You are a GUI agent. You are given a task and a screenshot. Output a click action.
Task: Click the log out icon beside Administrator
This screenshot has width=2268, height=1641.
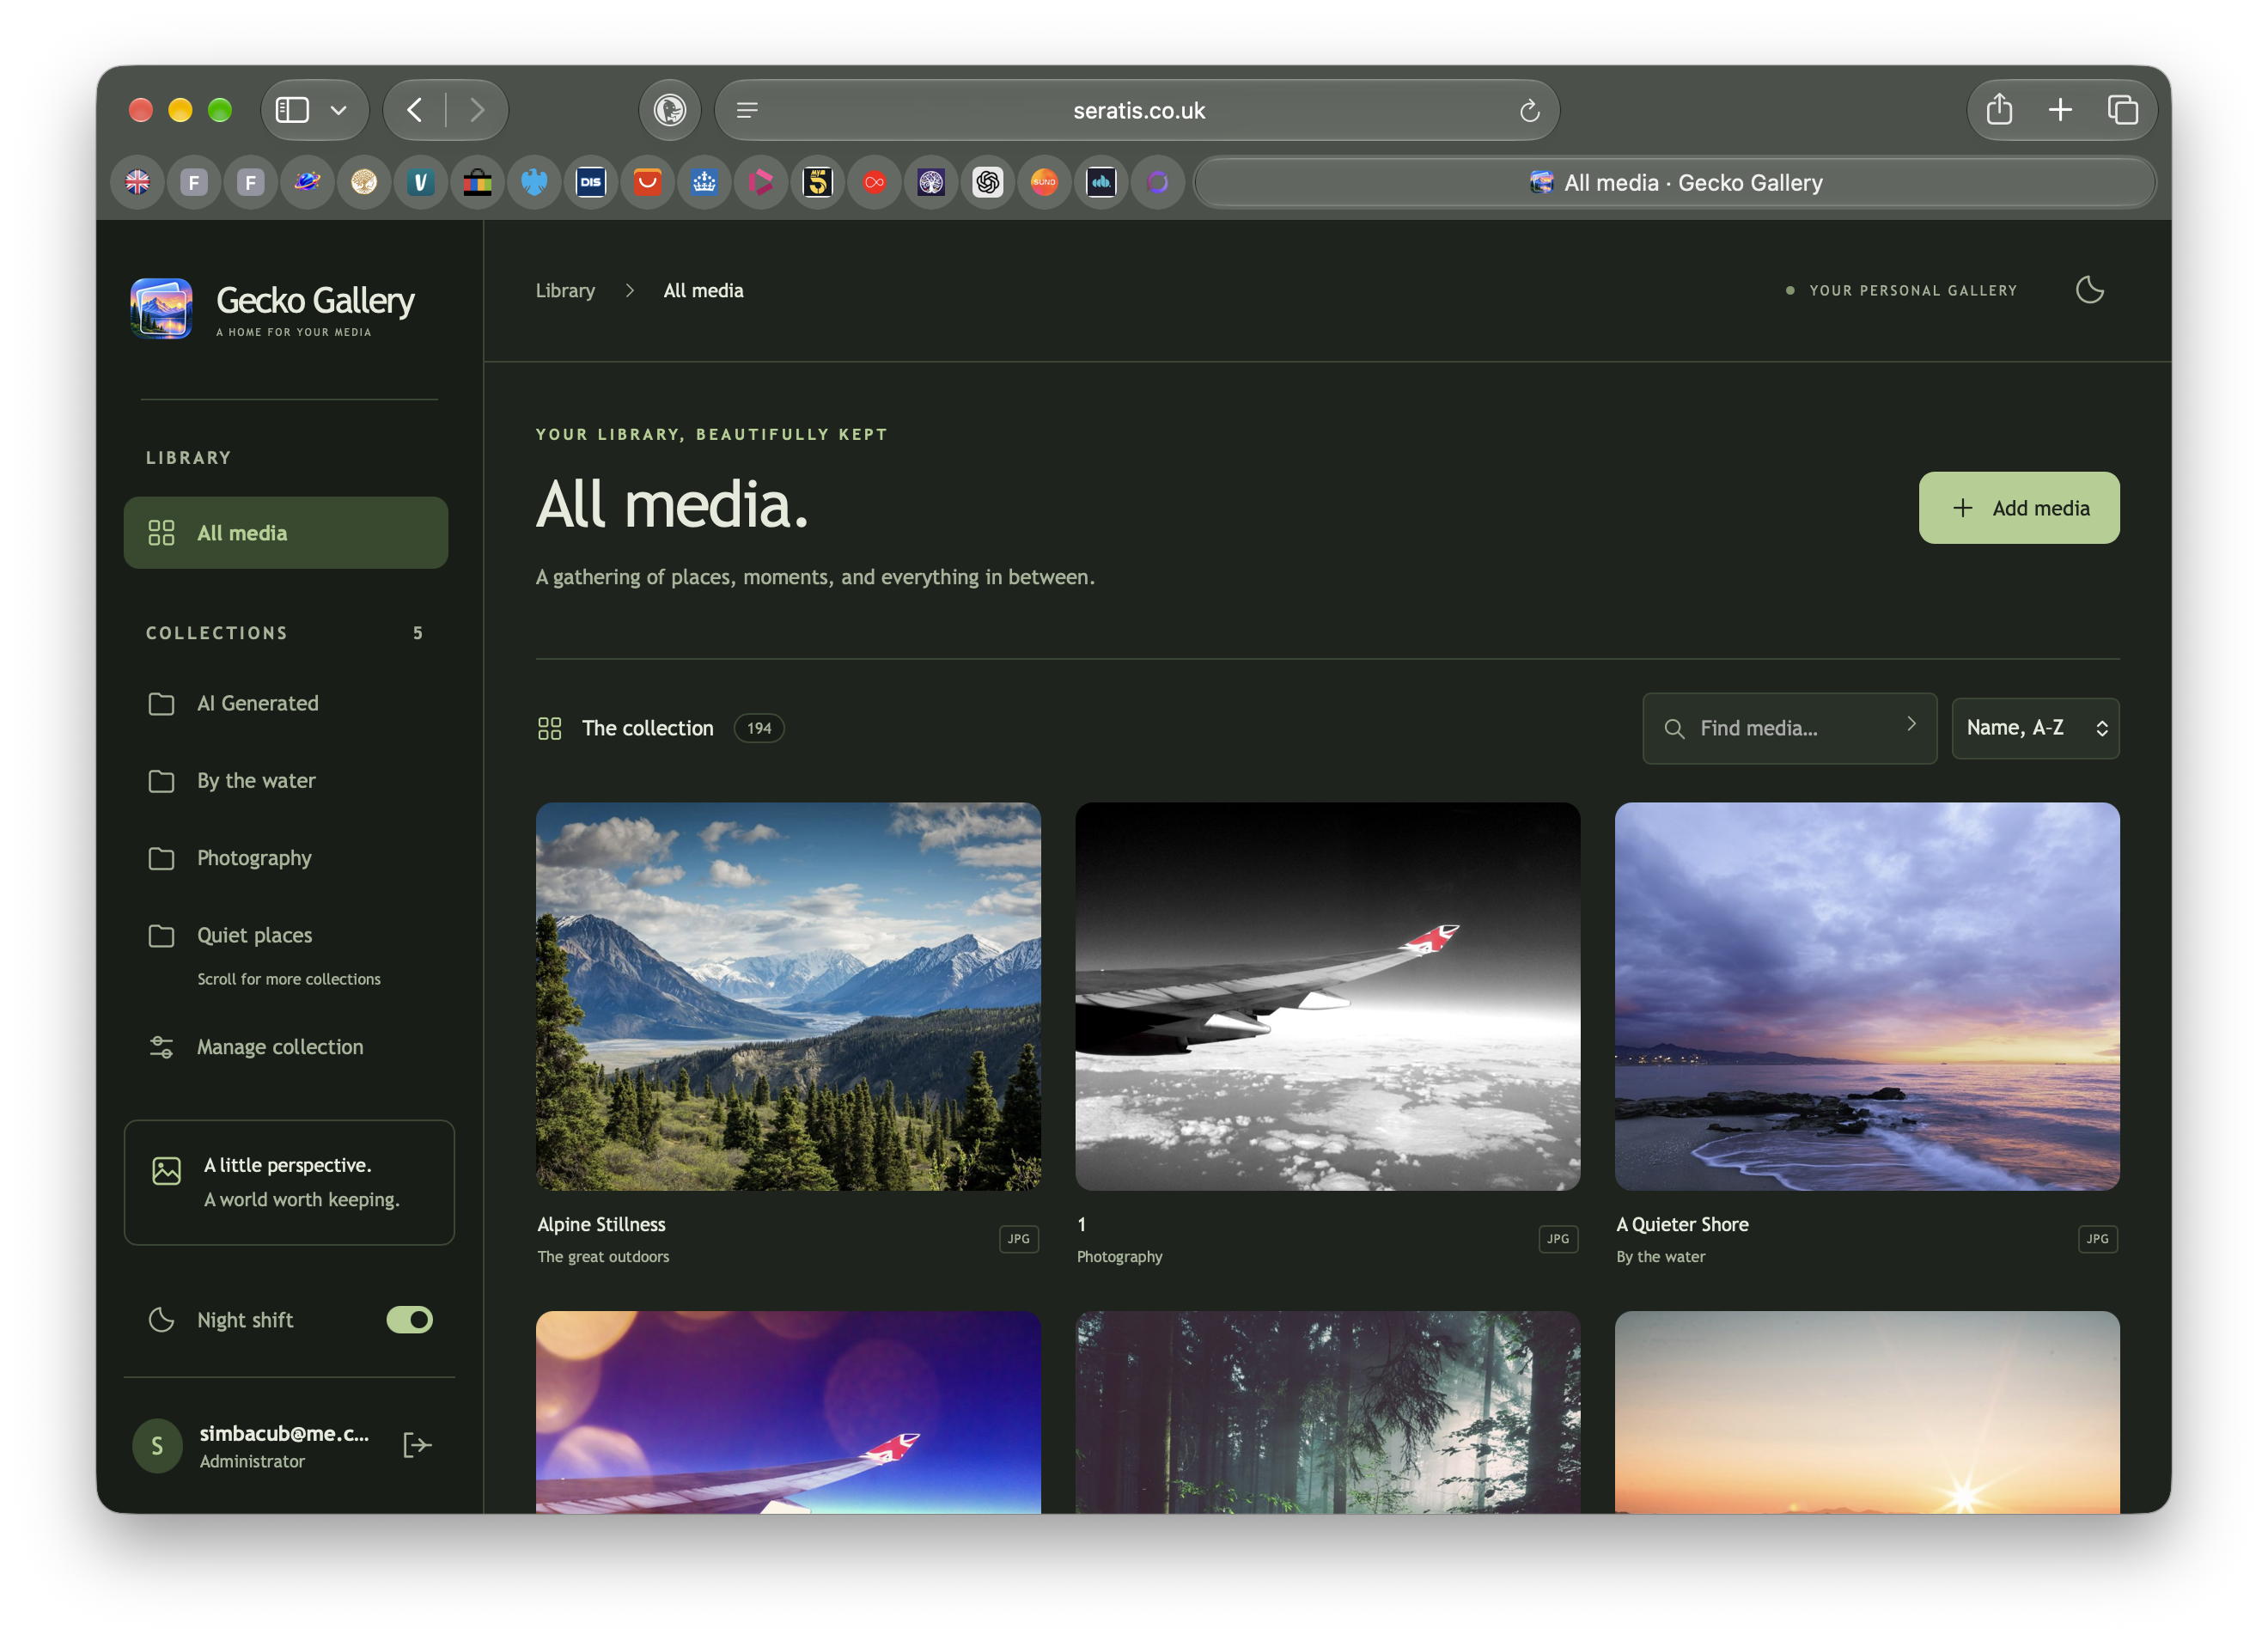417,1445
